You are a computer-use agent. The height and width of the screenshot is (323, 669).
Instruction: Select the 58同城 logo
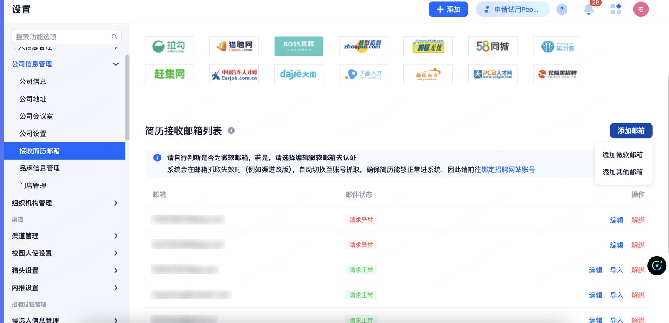493,46
